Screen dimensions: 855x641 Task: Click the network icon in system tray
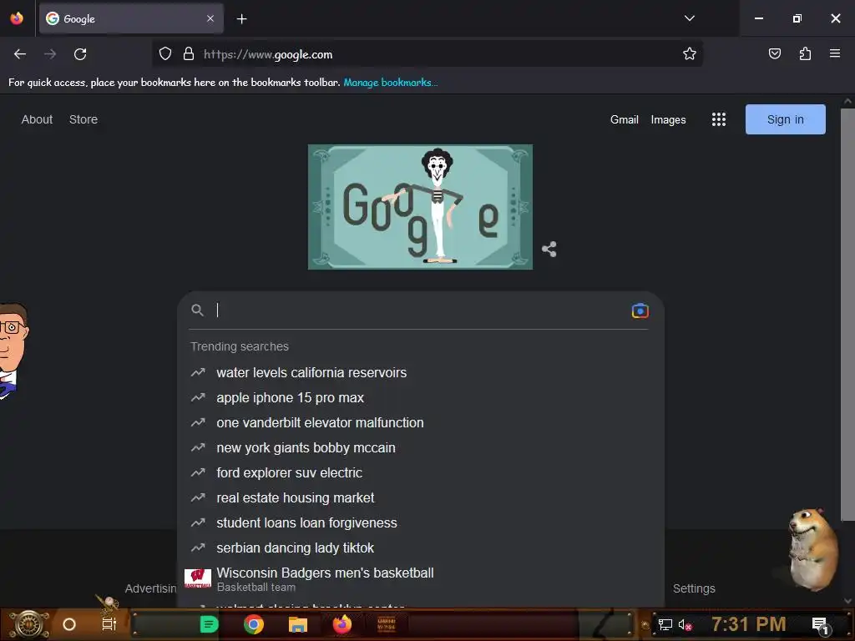click(665, 625)
